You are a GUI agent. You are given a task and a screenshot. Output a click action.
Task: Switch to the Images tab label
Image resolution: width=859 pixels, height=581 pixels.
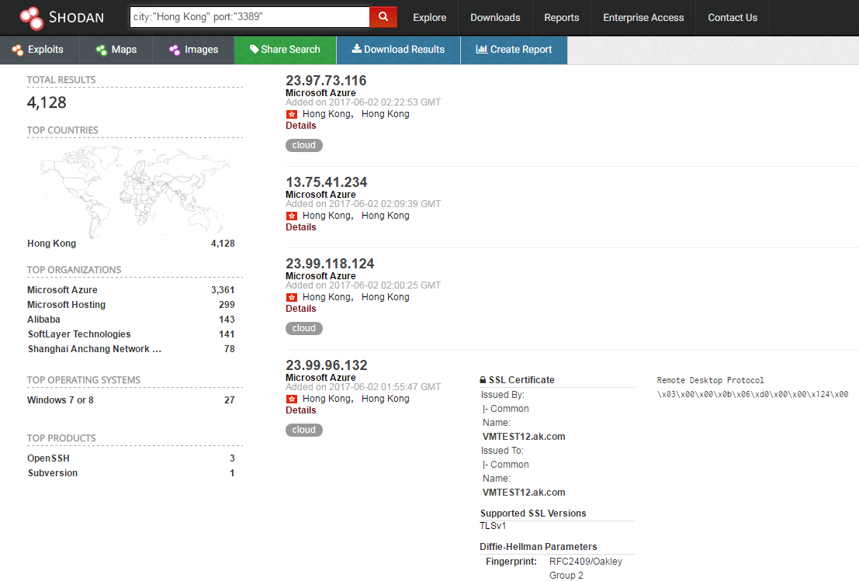tap(201, 50)
